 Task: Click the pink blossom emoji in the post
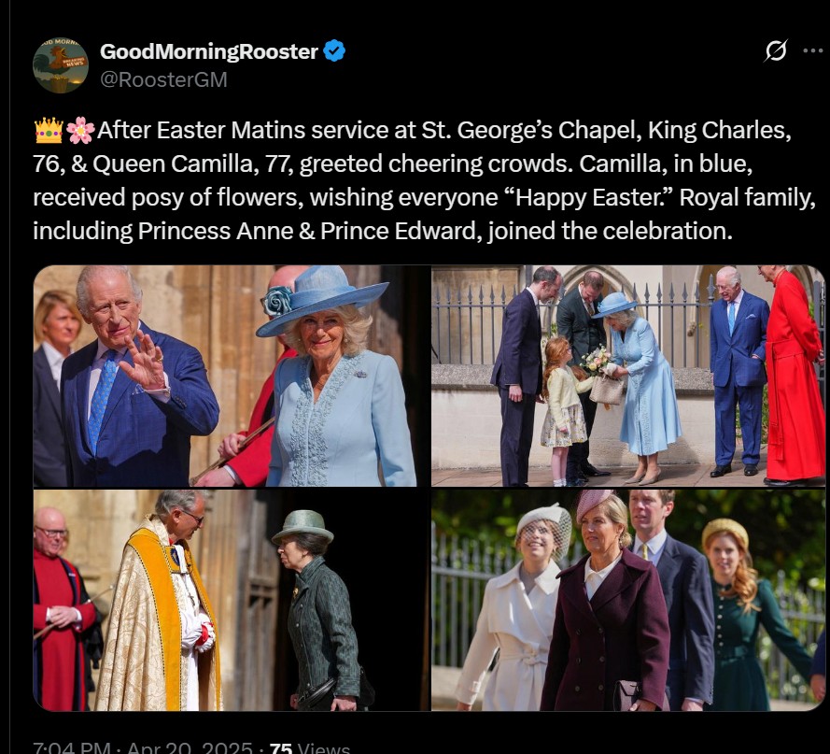80,131
